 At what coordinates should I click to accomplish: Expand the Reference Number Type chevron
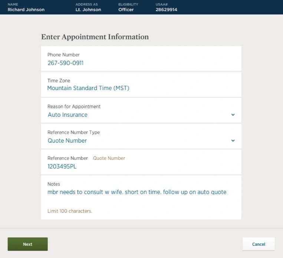click(233, 140)
